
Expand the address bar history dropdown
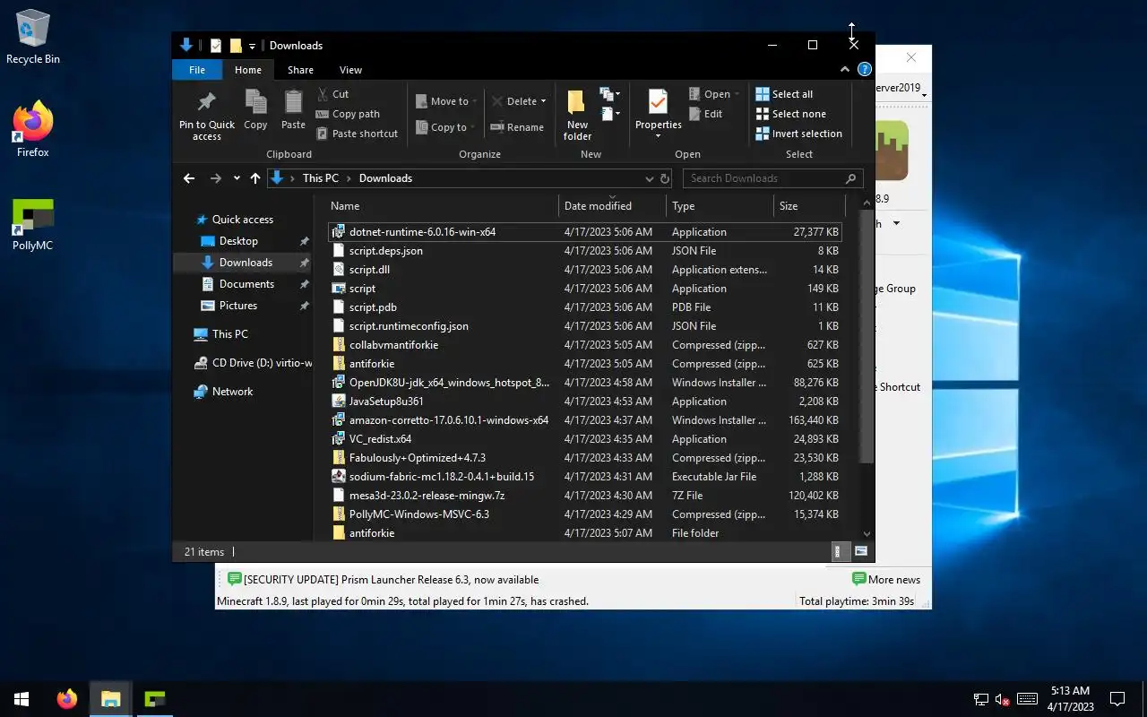[650, 178]
